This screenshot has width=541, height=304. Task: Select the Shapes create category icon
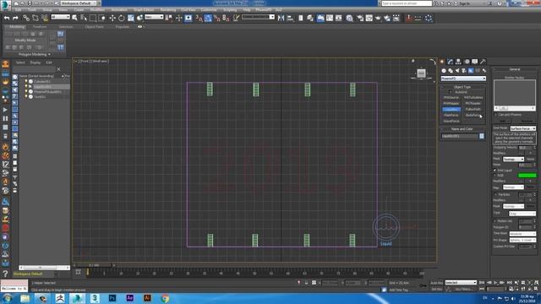click(451, 71)
